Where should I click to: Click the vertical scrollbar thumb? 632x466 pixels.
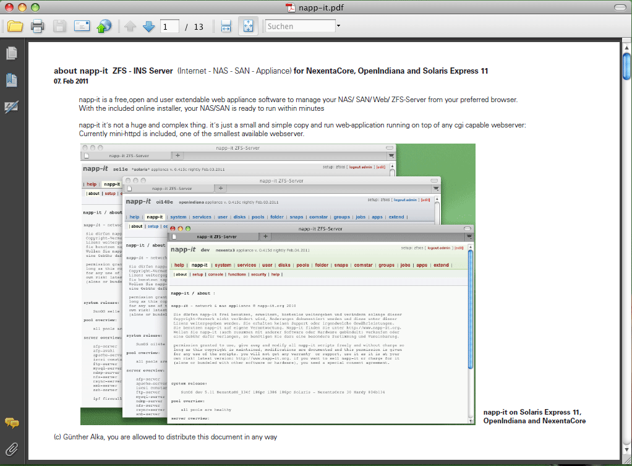coord(626,64)
